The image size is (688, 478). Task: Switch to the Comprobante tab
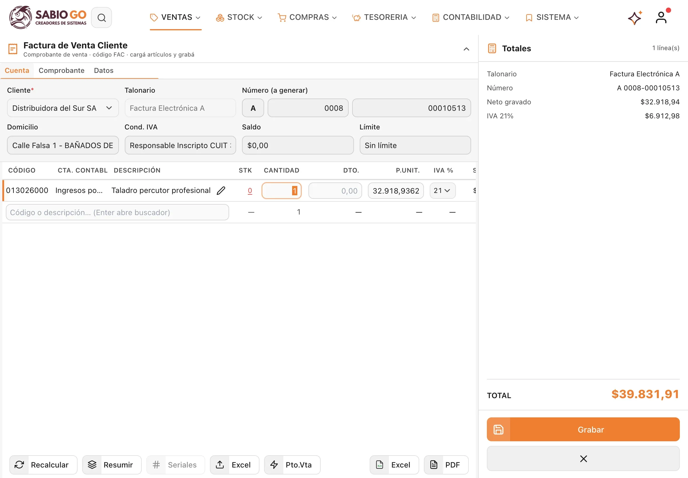(x=62, y=70)
